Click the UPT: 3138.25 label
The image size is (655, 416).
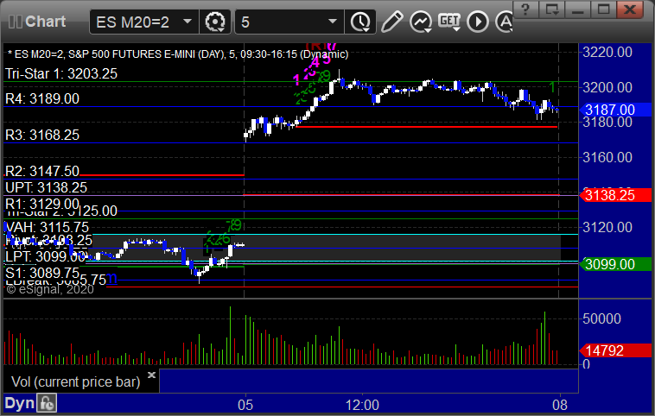[46, 188]
